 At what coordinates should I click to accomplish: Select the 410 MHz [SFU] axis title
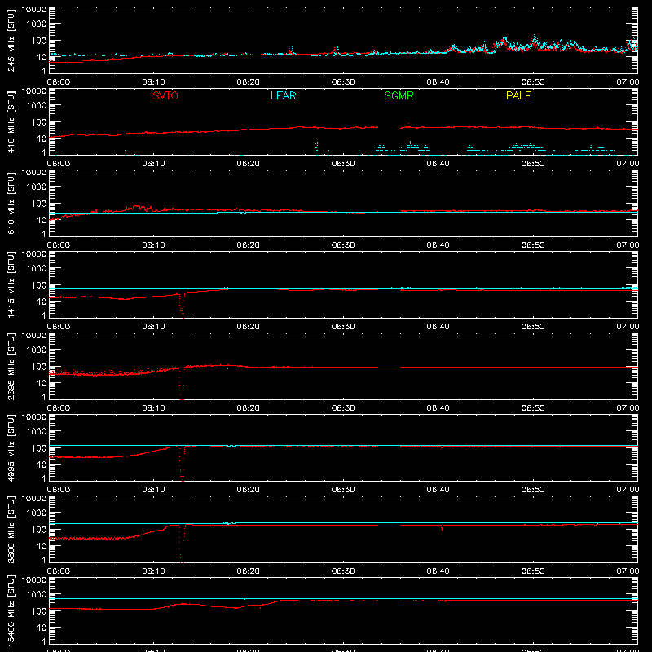11,122
